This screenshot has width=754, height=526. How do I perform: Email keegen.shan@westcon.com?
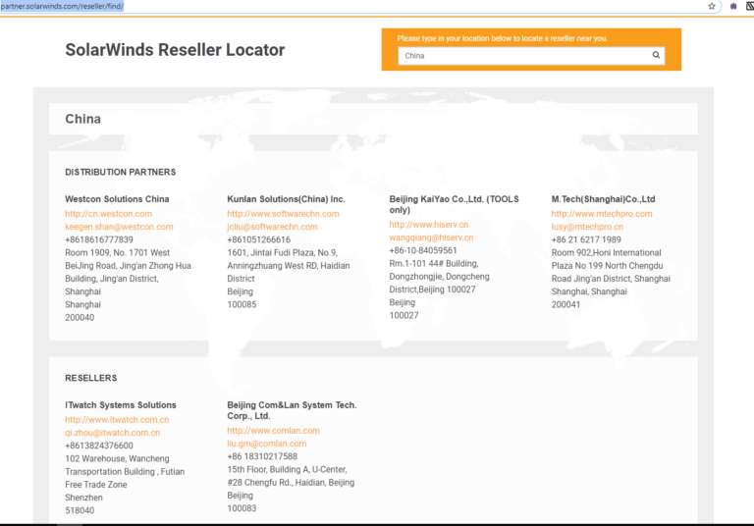pyautogui.click(x=119, y=227)
